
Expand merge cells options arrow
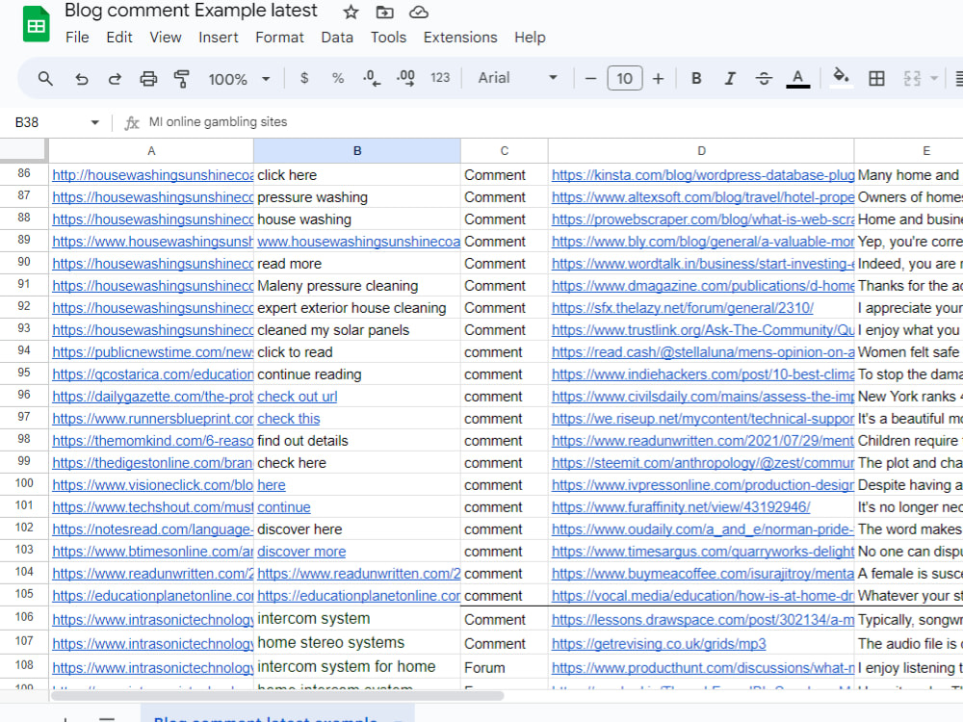(x=934, y=79)
